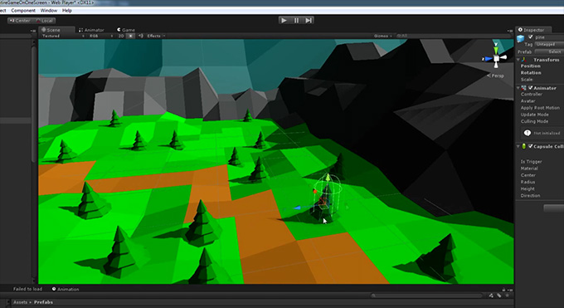Click the favorites star icon

point(508,296)
